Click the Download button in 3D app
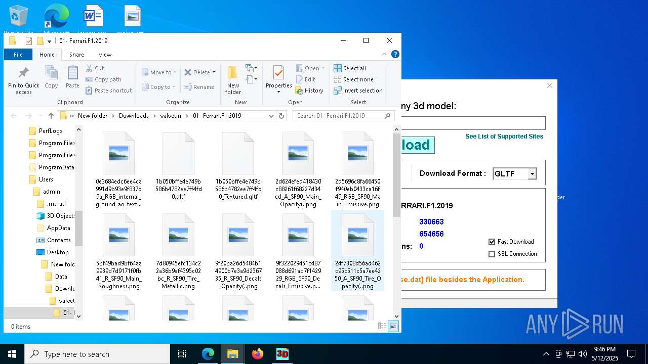 [418, 145]
